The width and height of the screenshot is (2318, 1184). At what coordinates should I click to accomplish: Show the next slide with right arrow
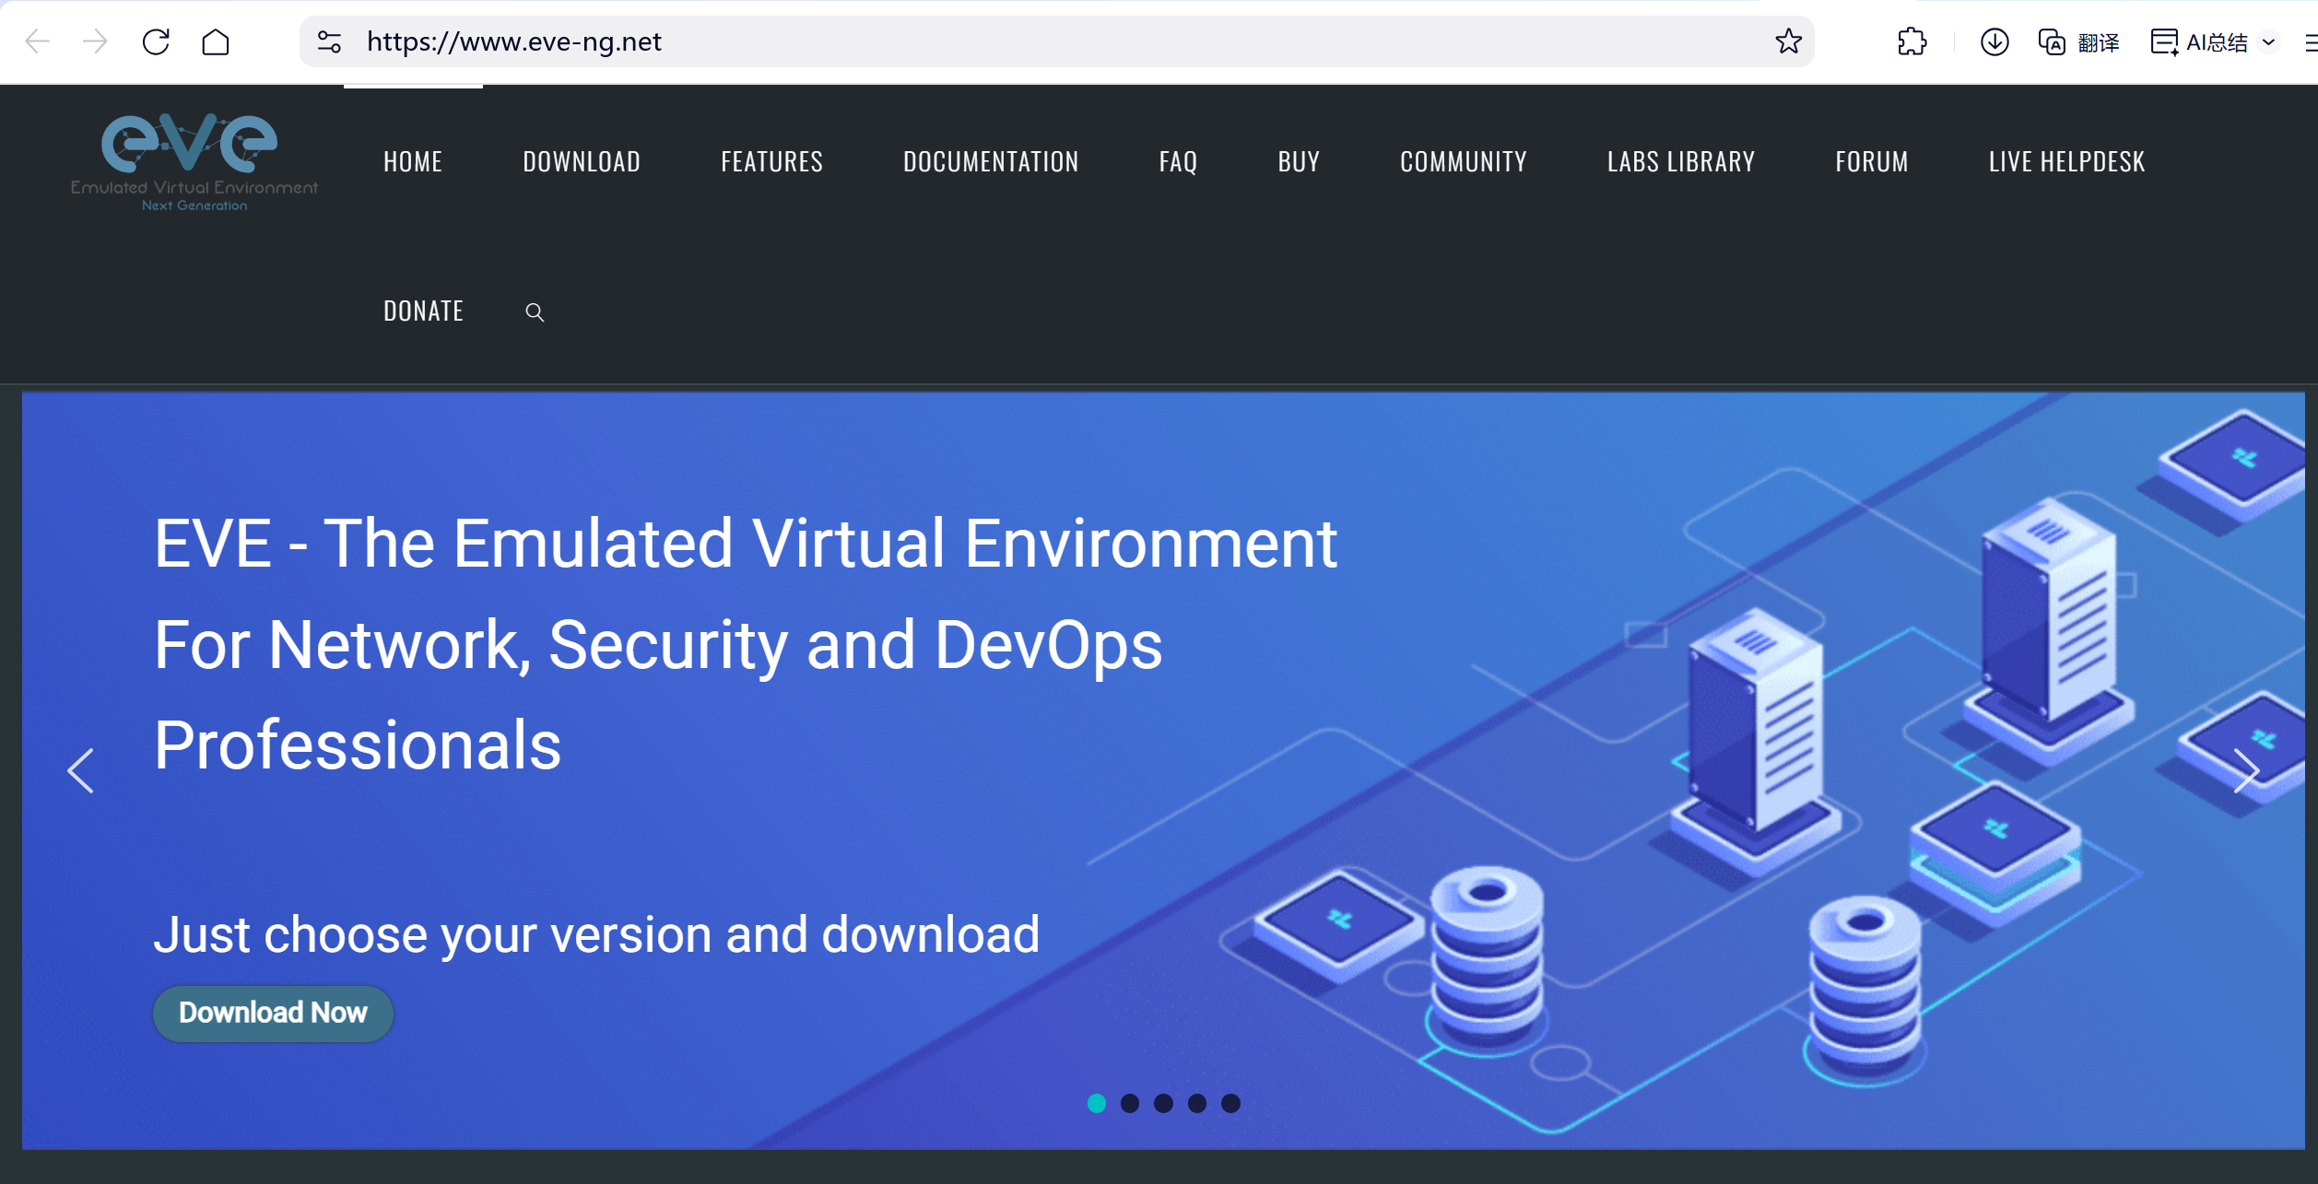[x=2246, y=770]
